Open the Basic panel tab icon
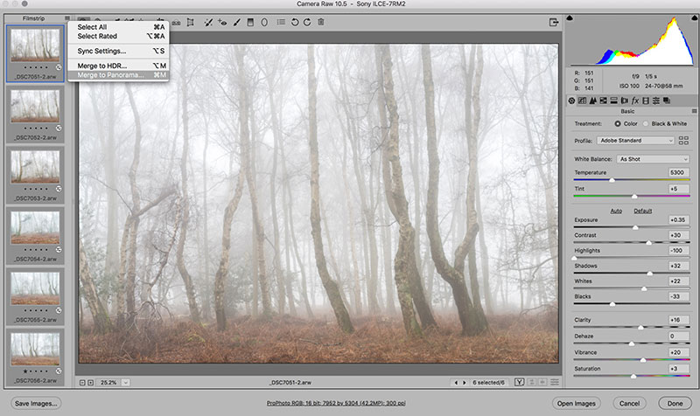The image size is (700, 416). tap(571, 101)
